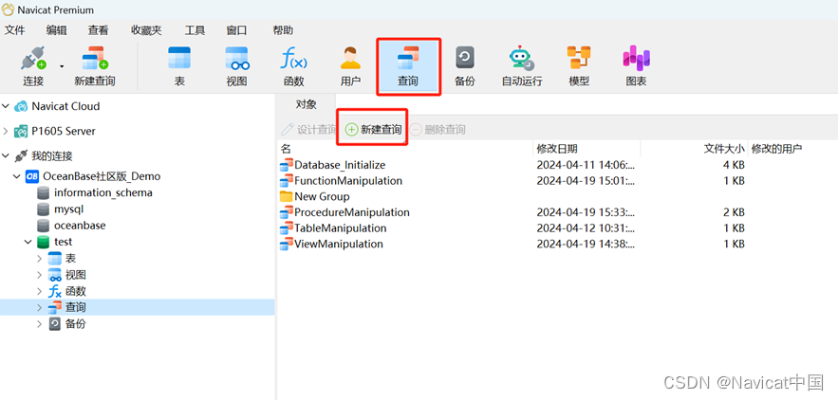Open the 收藏夹 menu
The height and width of the screenshot is (400, 838).
tap(146, 30)
